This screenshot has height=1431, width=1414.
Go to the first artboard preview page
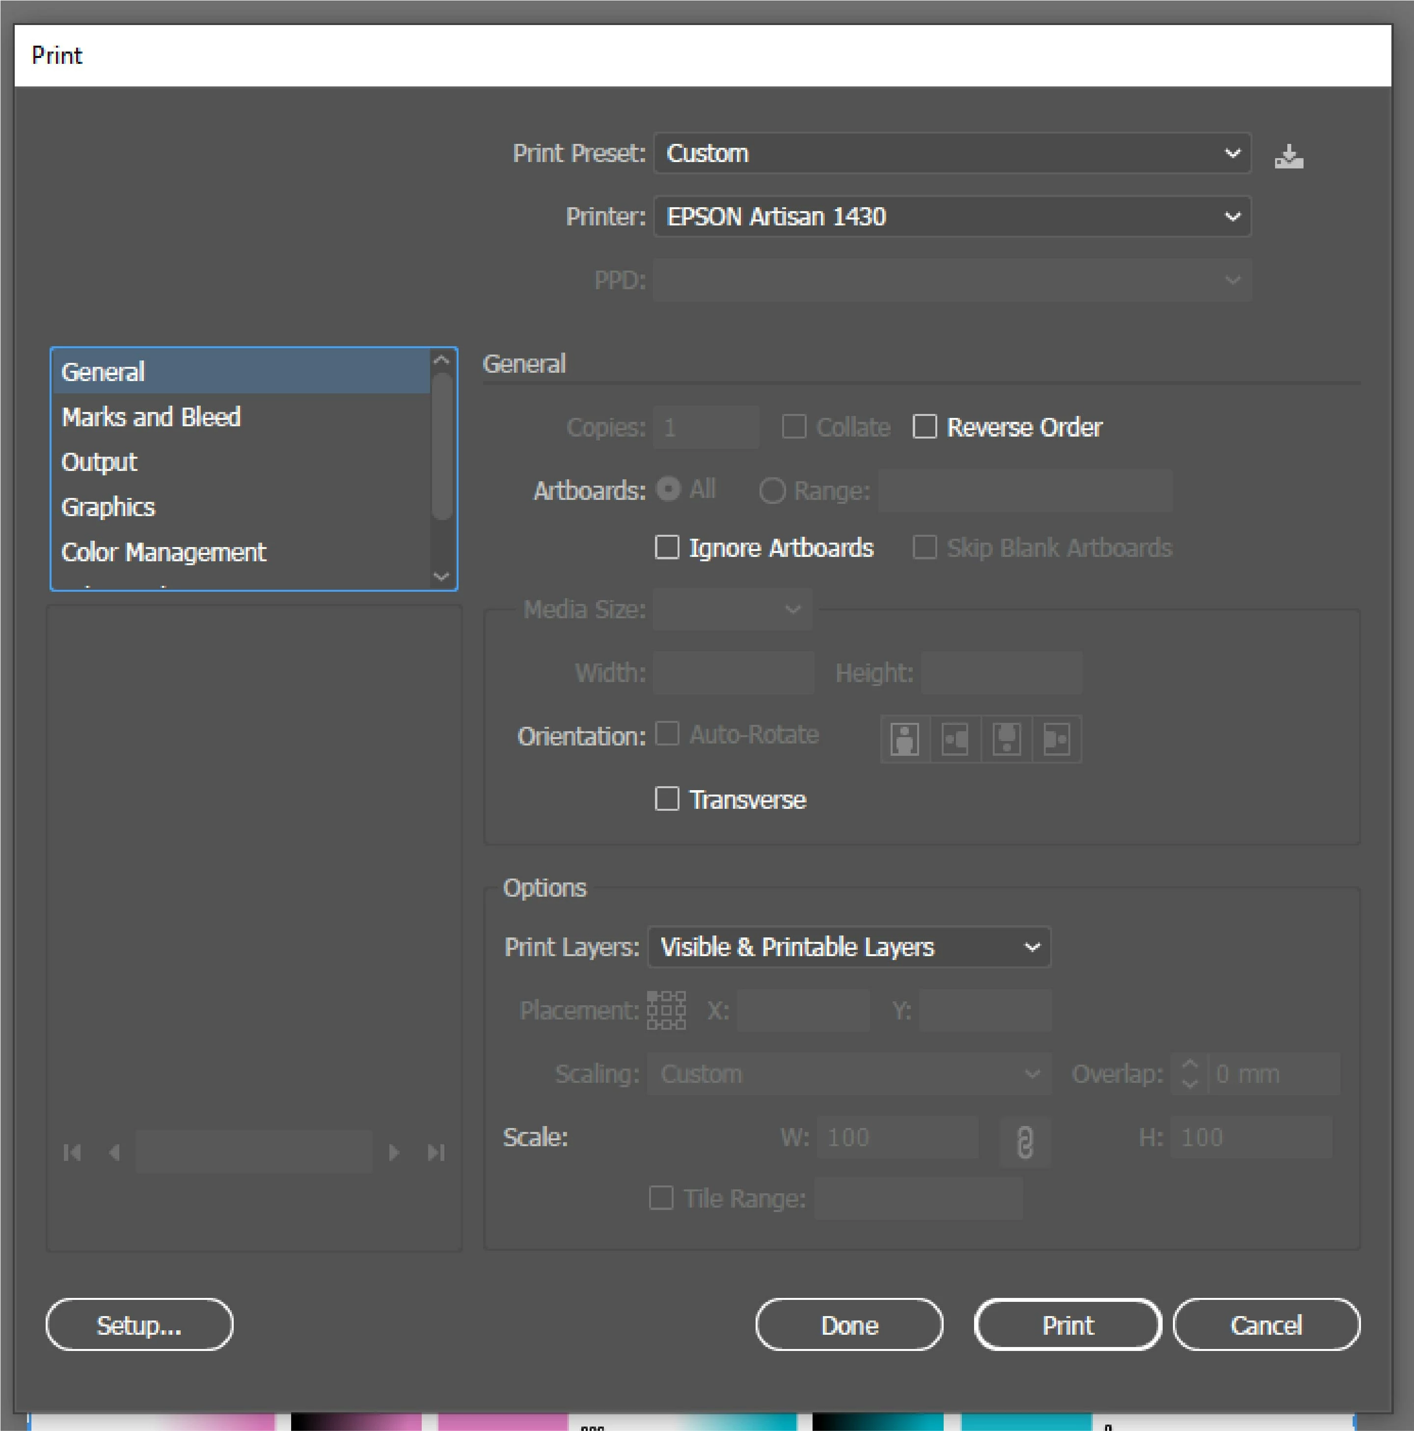(x=73, y=1153)
